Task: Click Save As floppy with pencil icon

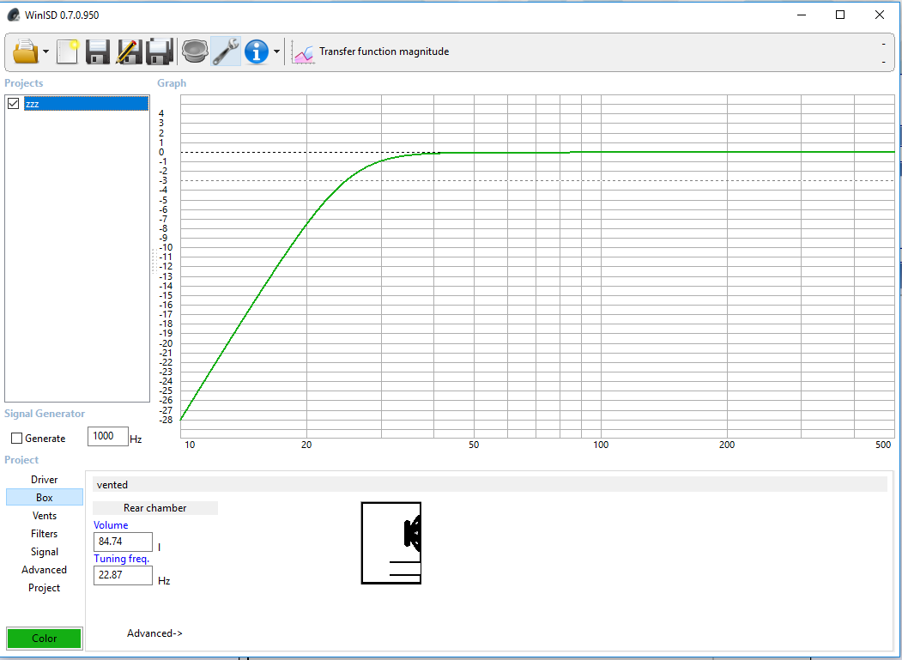Action: click(x=129, y=51)
